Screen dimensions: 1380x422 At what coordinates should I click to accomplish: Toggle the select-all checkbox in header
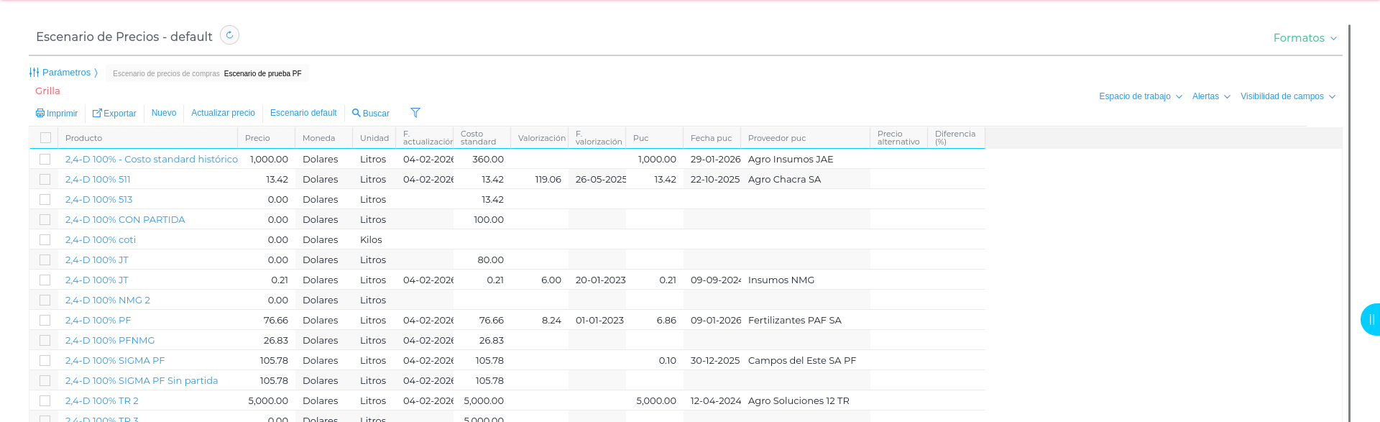[x=45, y=138]
